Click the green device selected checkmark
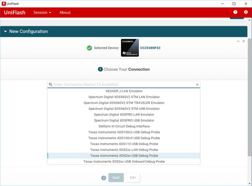Screen dimensions: 252x186 click(90, 48)
